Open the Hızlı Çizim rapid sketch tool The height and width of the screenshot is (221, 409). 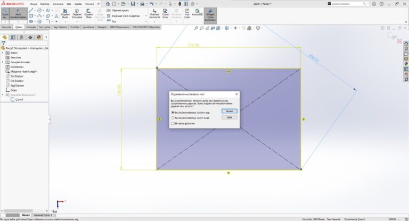coord(187,13)
